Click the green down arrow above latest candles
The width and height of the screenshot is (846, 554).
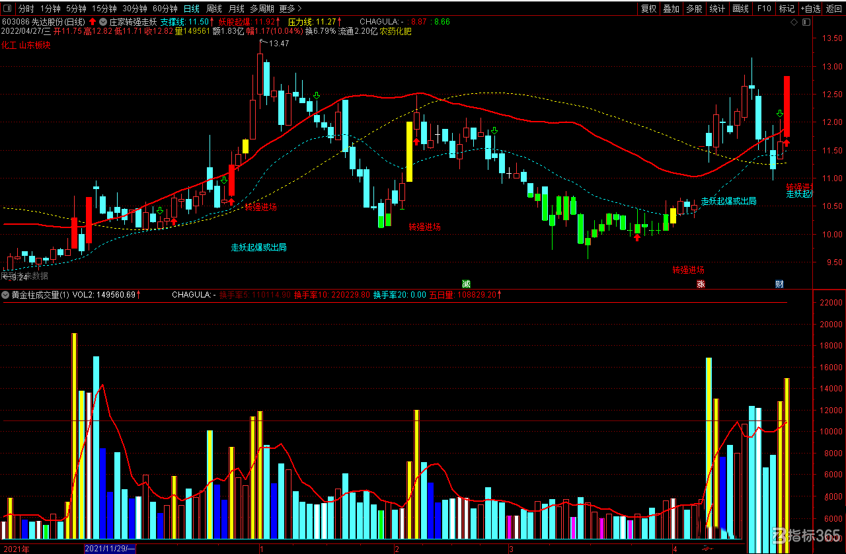pyautogui.click(x=780, y=114)
